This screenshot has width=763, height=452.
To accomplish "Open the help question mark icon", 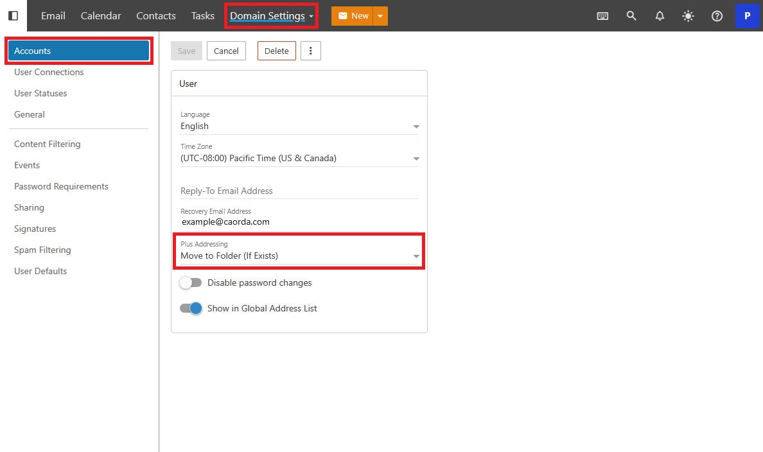I will tap(717, 16).
